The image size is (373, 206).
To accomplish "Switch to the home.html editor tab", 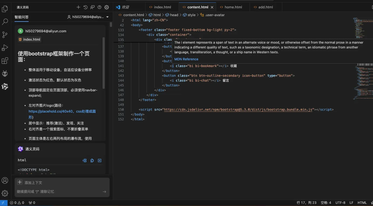I will tap(233, 7).
